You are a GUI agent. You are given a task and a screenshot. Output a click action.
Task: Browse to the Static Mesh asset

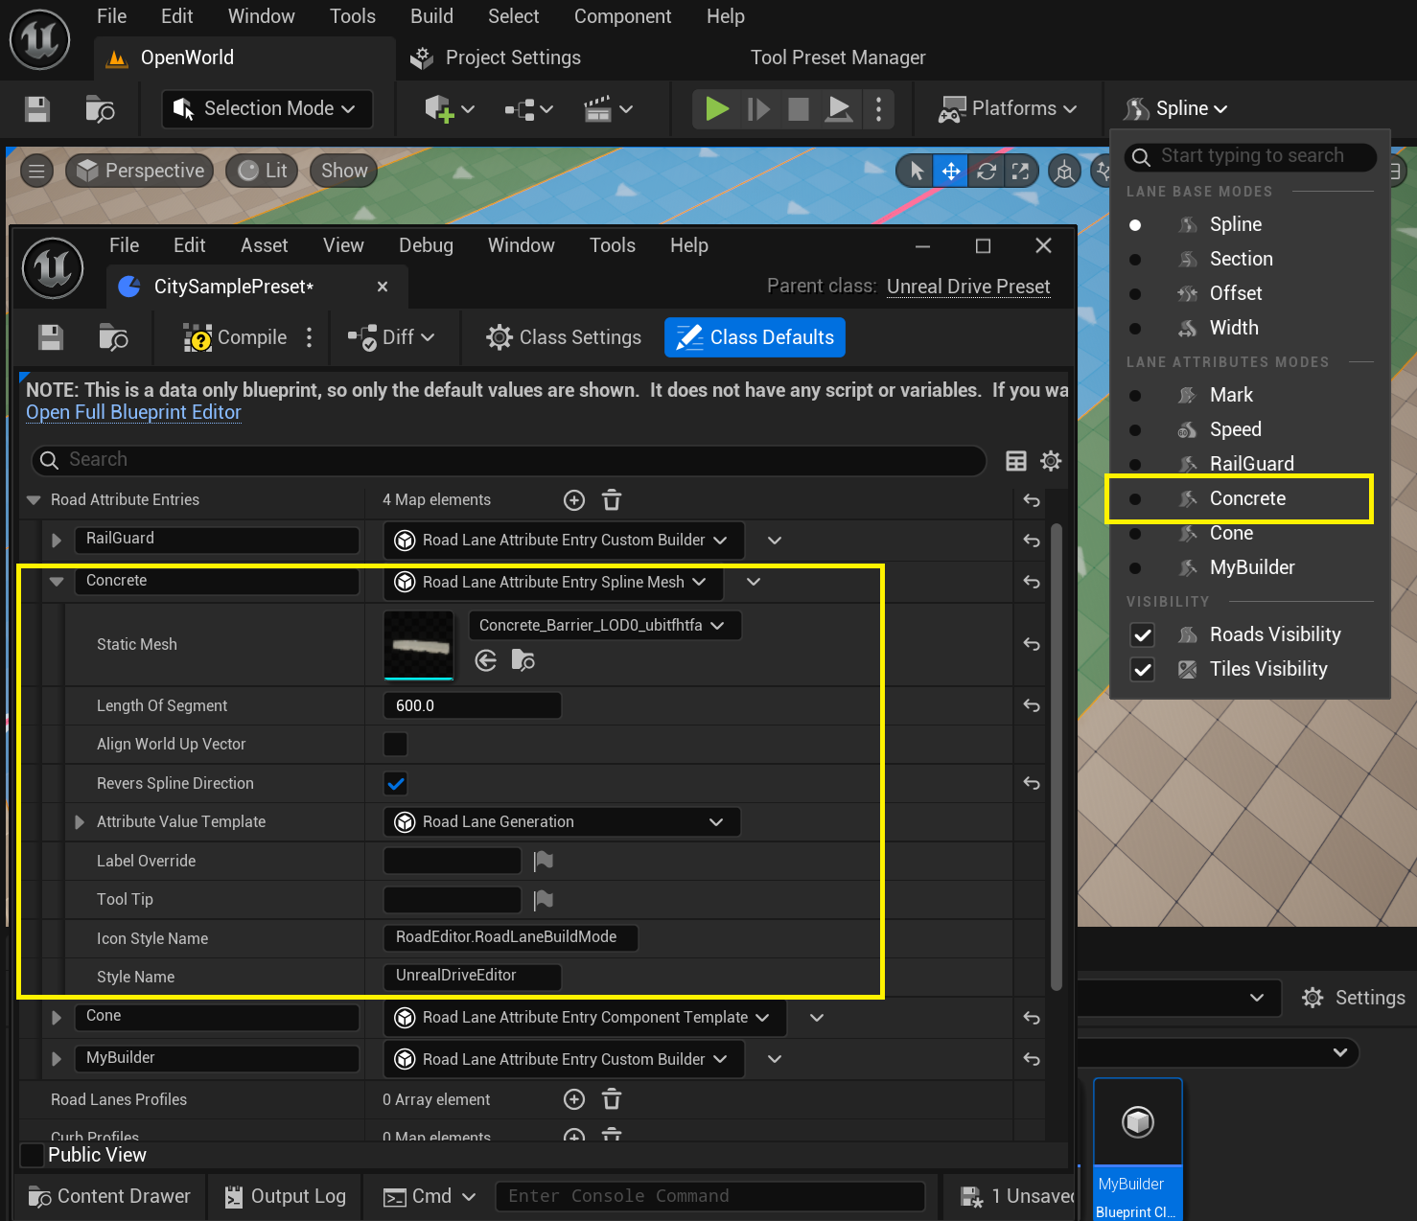pyautogui.click(x=523, y=660)
